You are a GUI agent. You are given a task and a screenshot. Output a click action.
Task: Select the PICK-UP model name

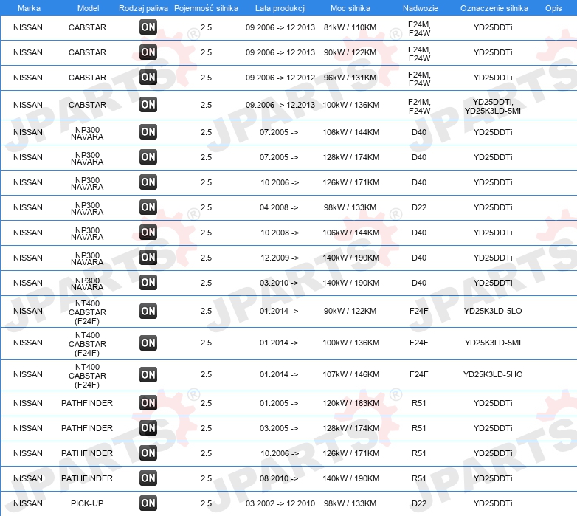tap(87, 503)
